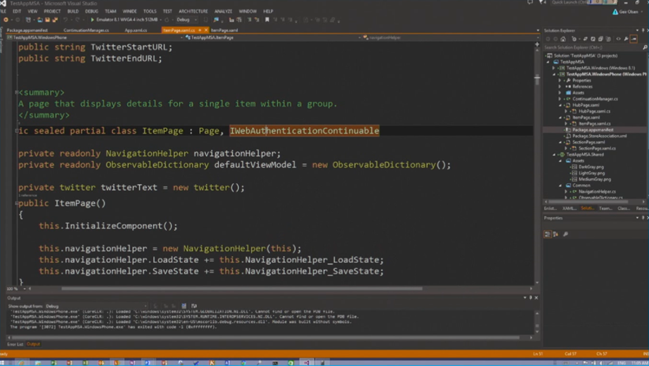Toggle the pin on ItemPage.xaml.cs tab
Image resolution: width=649 pixels, height=366 pixels.
click(x=200, y=30)
